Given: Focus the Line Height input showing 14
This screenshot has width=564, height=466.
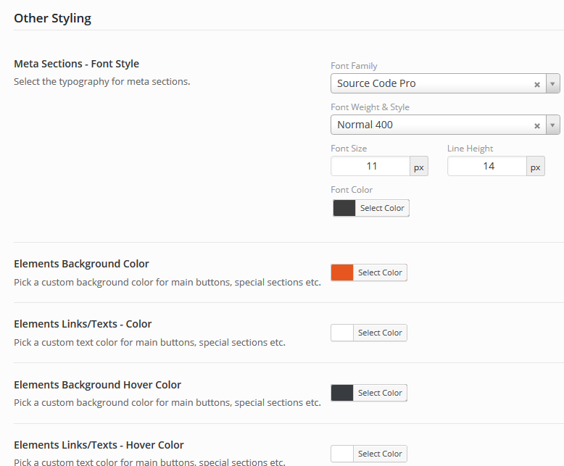Looking at the screenshot, I should [487, 166].
